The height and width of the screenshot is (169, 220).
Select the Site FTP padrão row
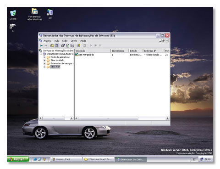tap(122, 55)
